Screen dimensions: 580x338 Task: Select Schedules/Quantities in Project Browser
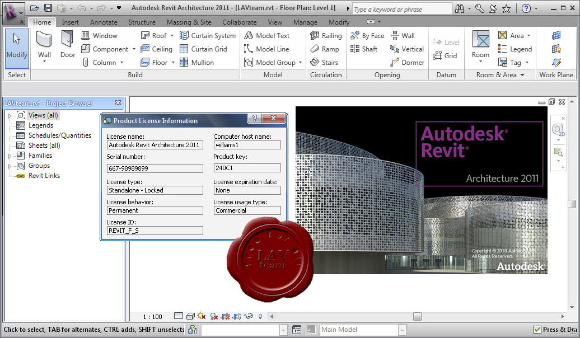click(59, 135)
